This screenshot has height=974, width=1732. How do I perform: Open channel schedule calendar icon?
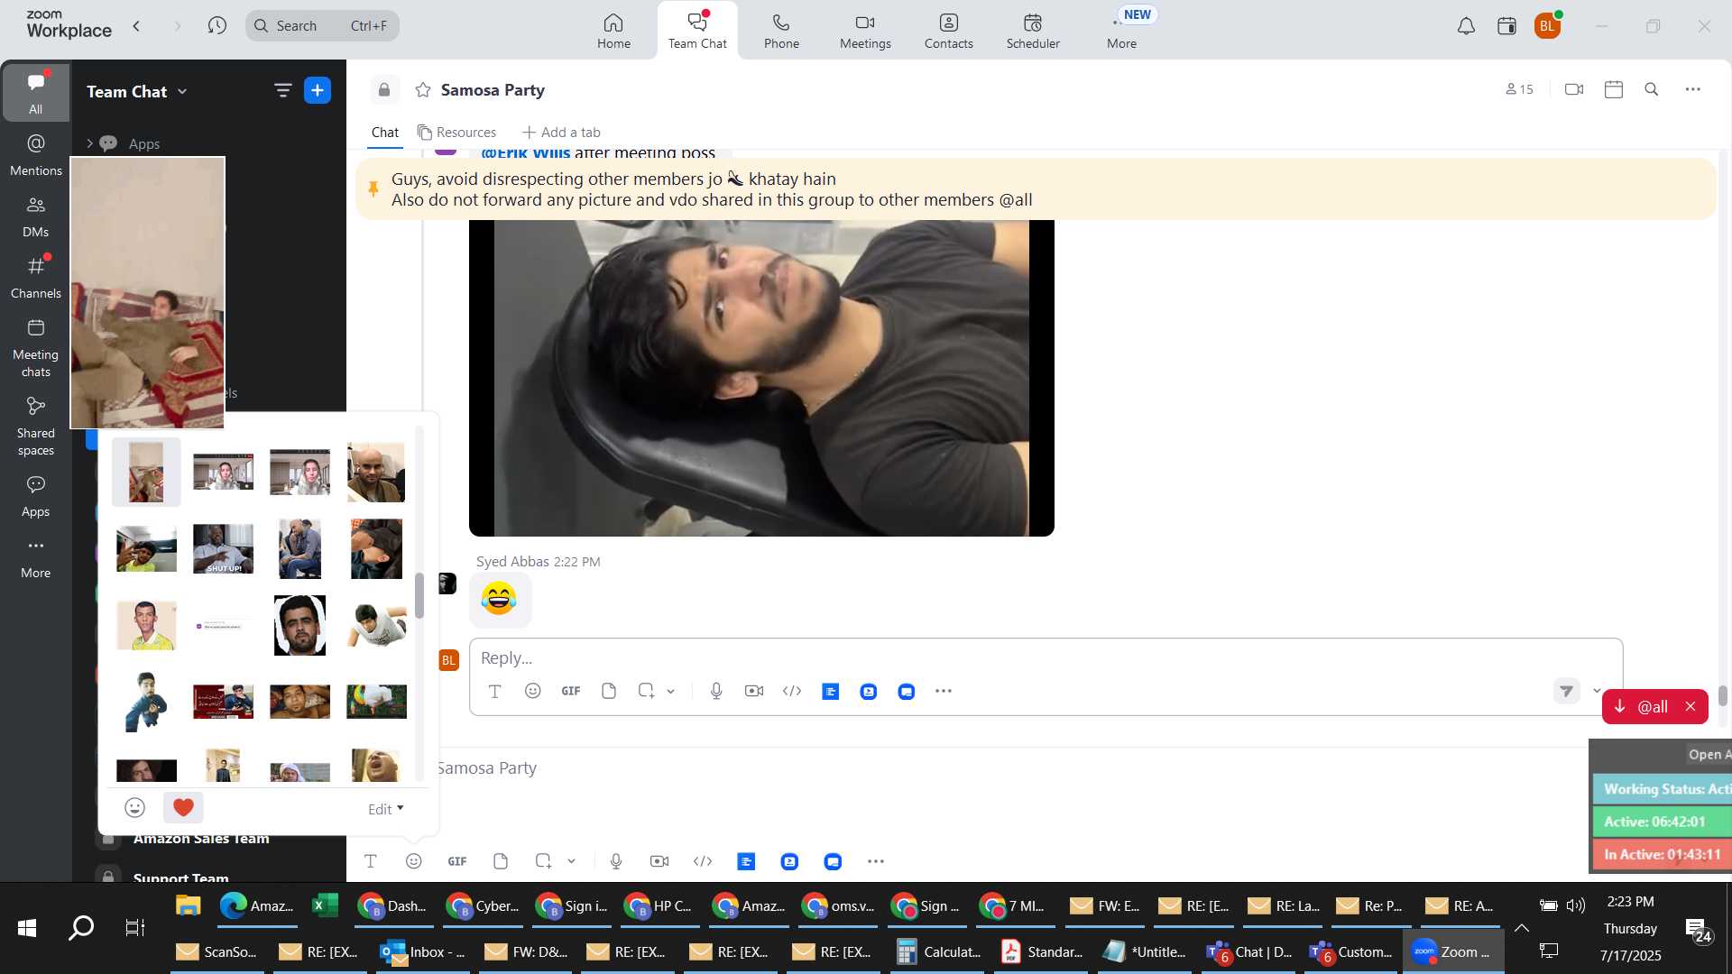(1614, 89)
